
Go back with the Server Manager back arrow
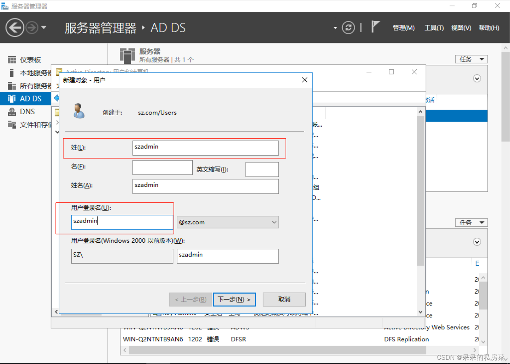coord(15,28)
